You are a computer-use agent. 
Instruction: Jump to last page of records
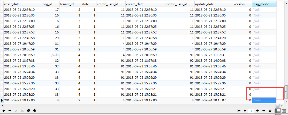point(264,111)
